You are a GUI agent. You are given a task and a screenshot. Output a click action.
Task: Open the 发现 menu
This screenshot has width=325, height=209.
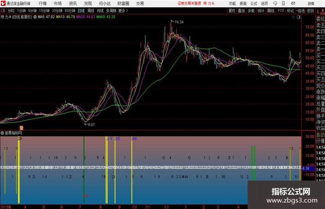pos(88,3)
